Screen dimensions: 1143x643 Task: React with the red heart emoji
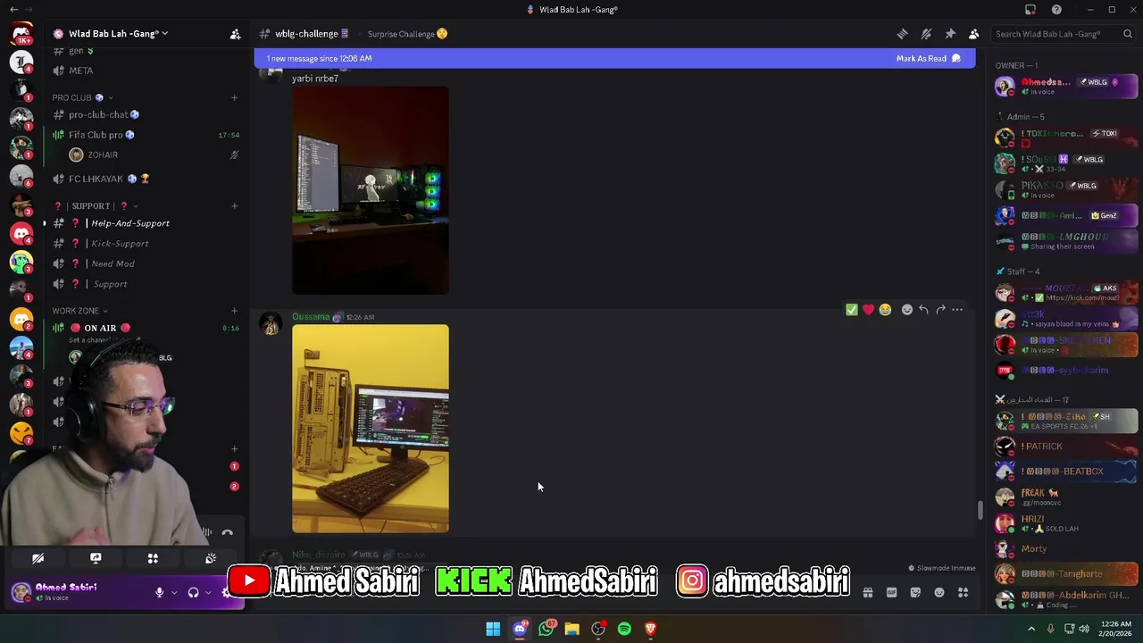pos(868,310)
